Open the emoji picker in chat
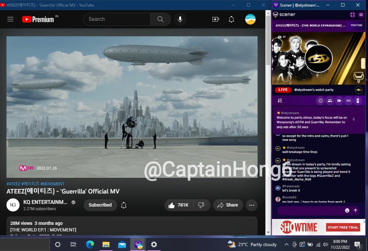This screenshot has height=251, width=368. tap(347, 210)
